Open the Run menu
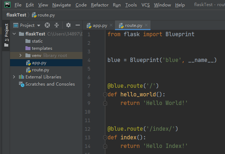Screen dimensions: 225x154 click(117, 5)
